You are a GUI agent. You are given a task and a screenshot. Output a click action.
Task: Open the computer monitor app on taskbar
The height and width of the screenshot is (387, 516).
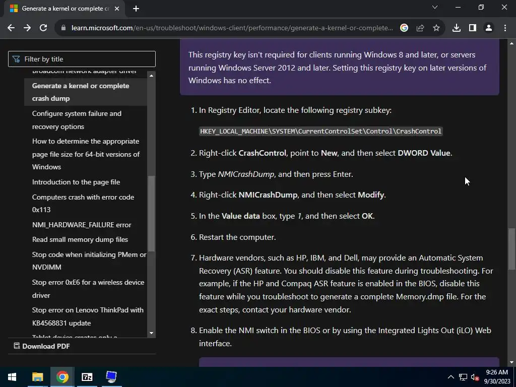[111, 377]
